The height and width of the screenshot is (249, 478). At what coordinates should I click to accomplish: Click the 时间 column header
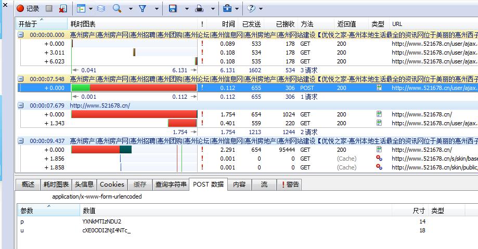tap(222, 24)
